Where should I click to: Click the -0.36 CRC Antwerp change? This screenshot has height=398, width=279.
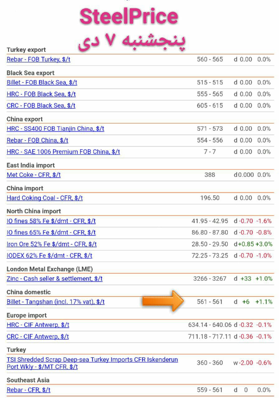pos(246,336)
